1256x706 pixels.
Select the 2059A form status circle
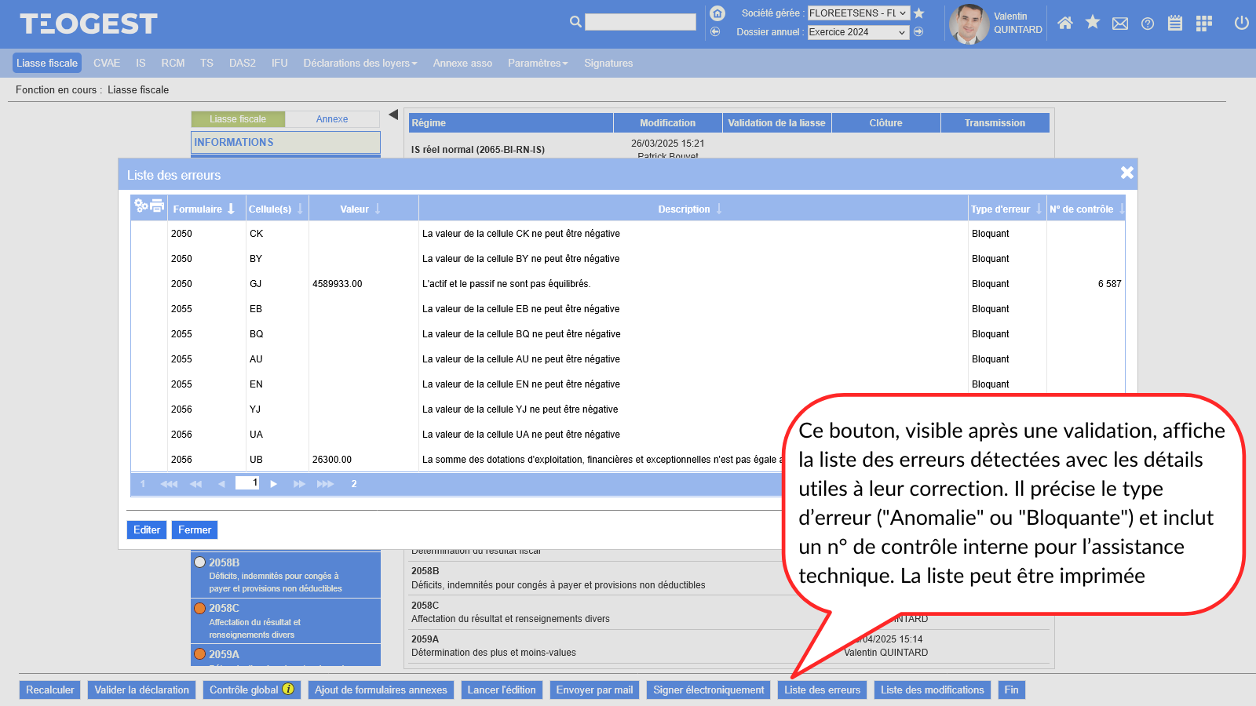click(200, 654)
